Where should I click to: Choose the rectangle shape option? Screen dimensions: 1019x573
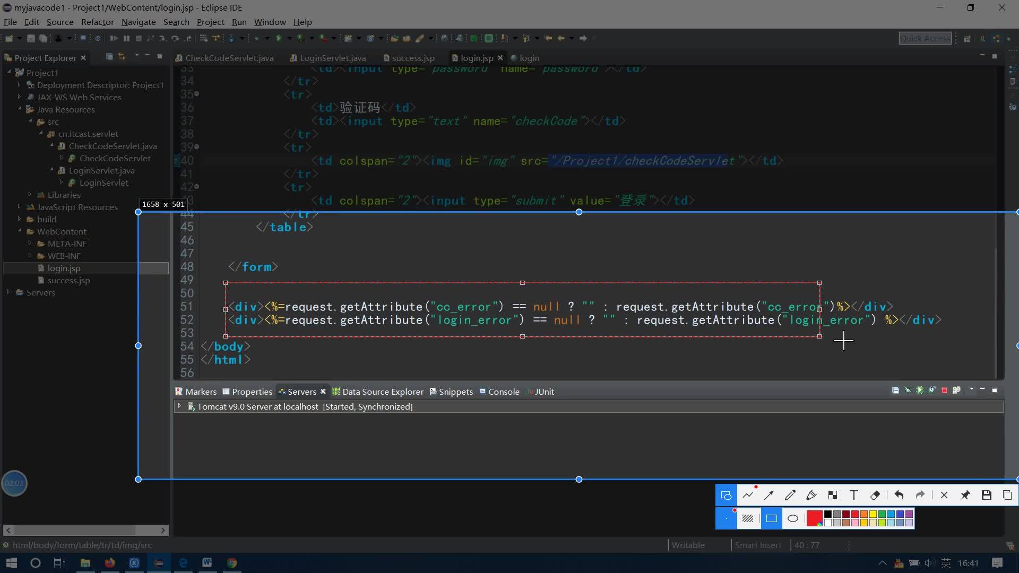[772, 518]
